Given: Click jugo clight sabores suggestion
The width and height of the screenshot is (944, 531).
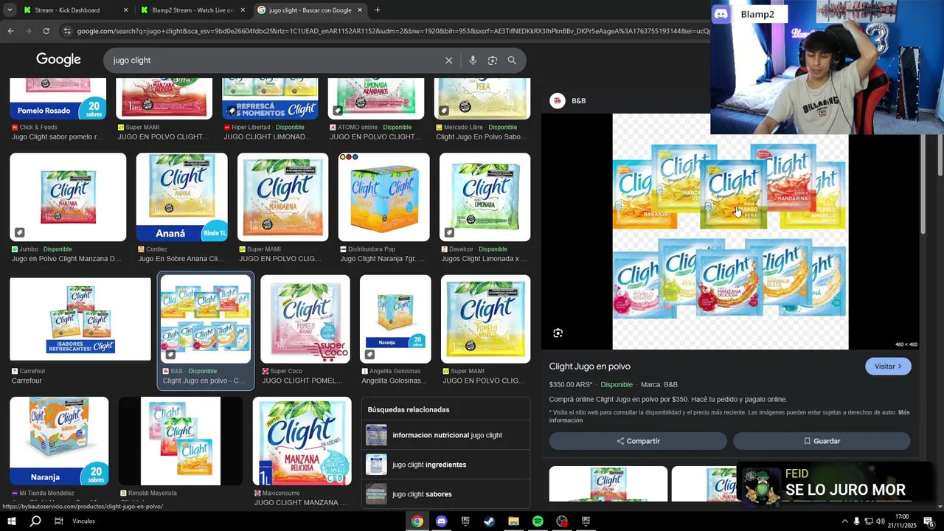Looking at the screenshot, I should click(x=446, y=494).
